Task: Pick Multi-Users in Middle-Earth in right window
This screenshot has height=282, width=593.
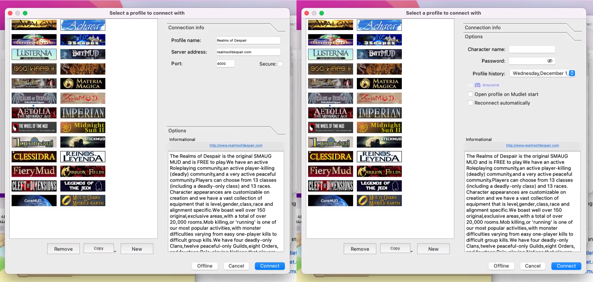Action: click(379, 200)
